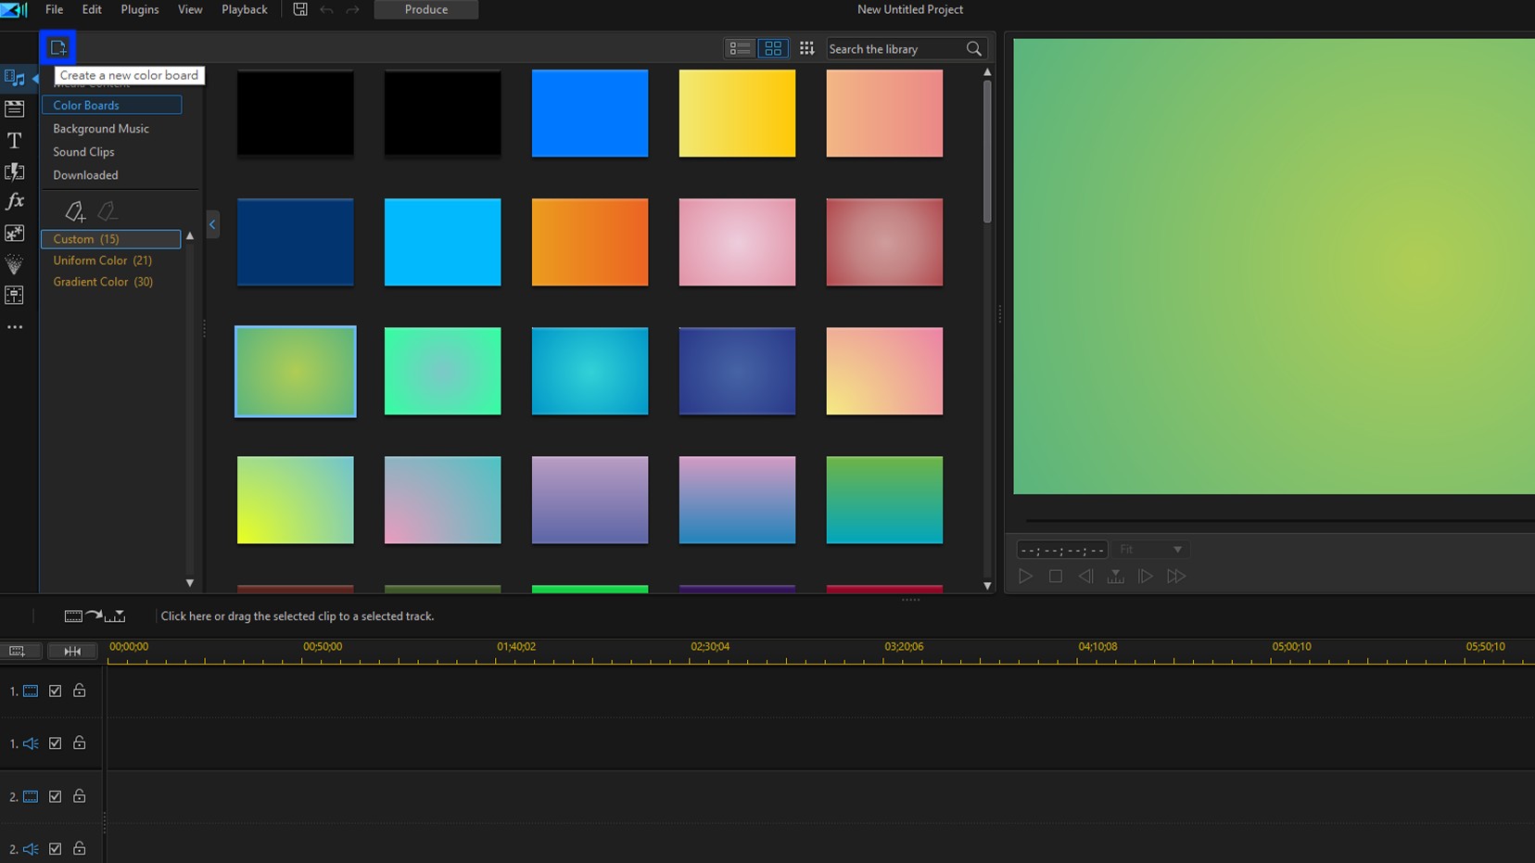The width and height of the screenshot is (1535, 863).
Task: Open the Project Room icon
Action: (x=15, y=108)
